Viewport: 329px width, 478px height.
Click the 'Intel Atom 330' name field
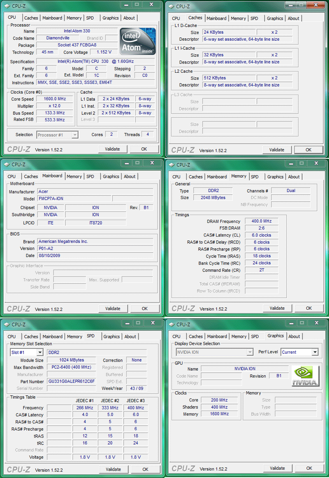77,31
